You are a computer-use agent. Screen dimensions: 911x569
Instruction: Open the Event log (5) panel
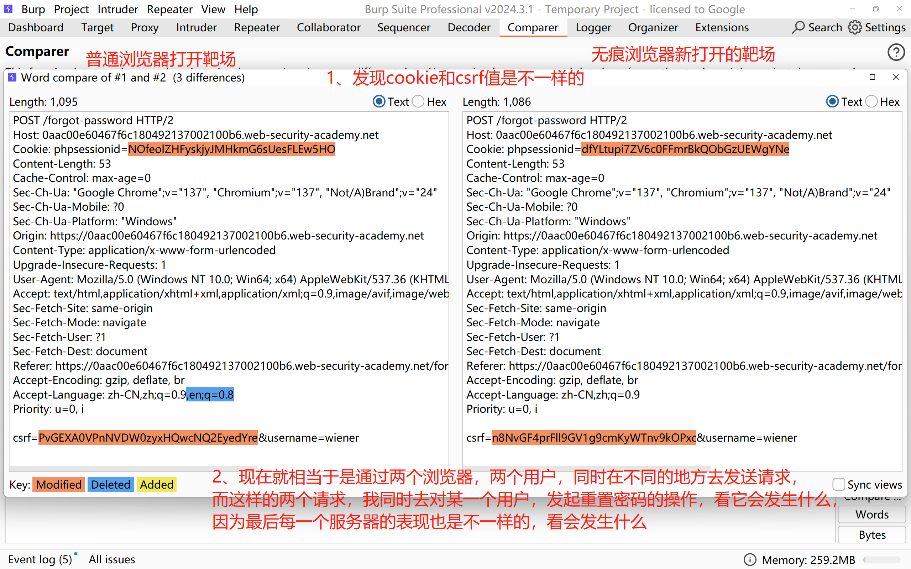point(40,560)
